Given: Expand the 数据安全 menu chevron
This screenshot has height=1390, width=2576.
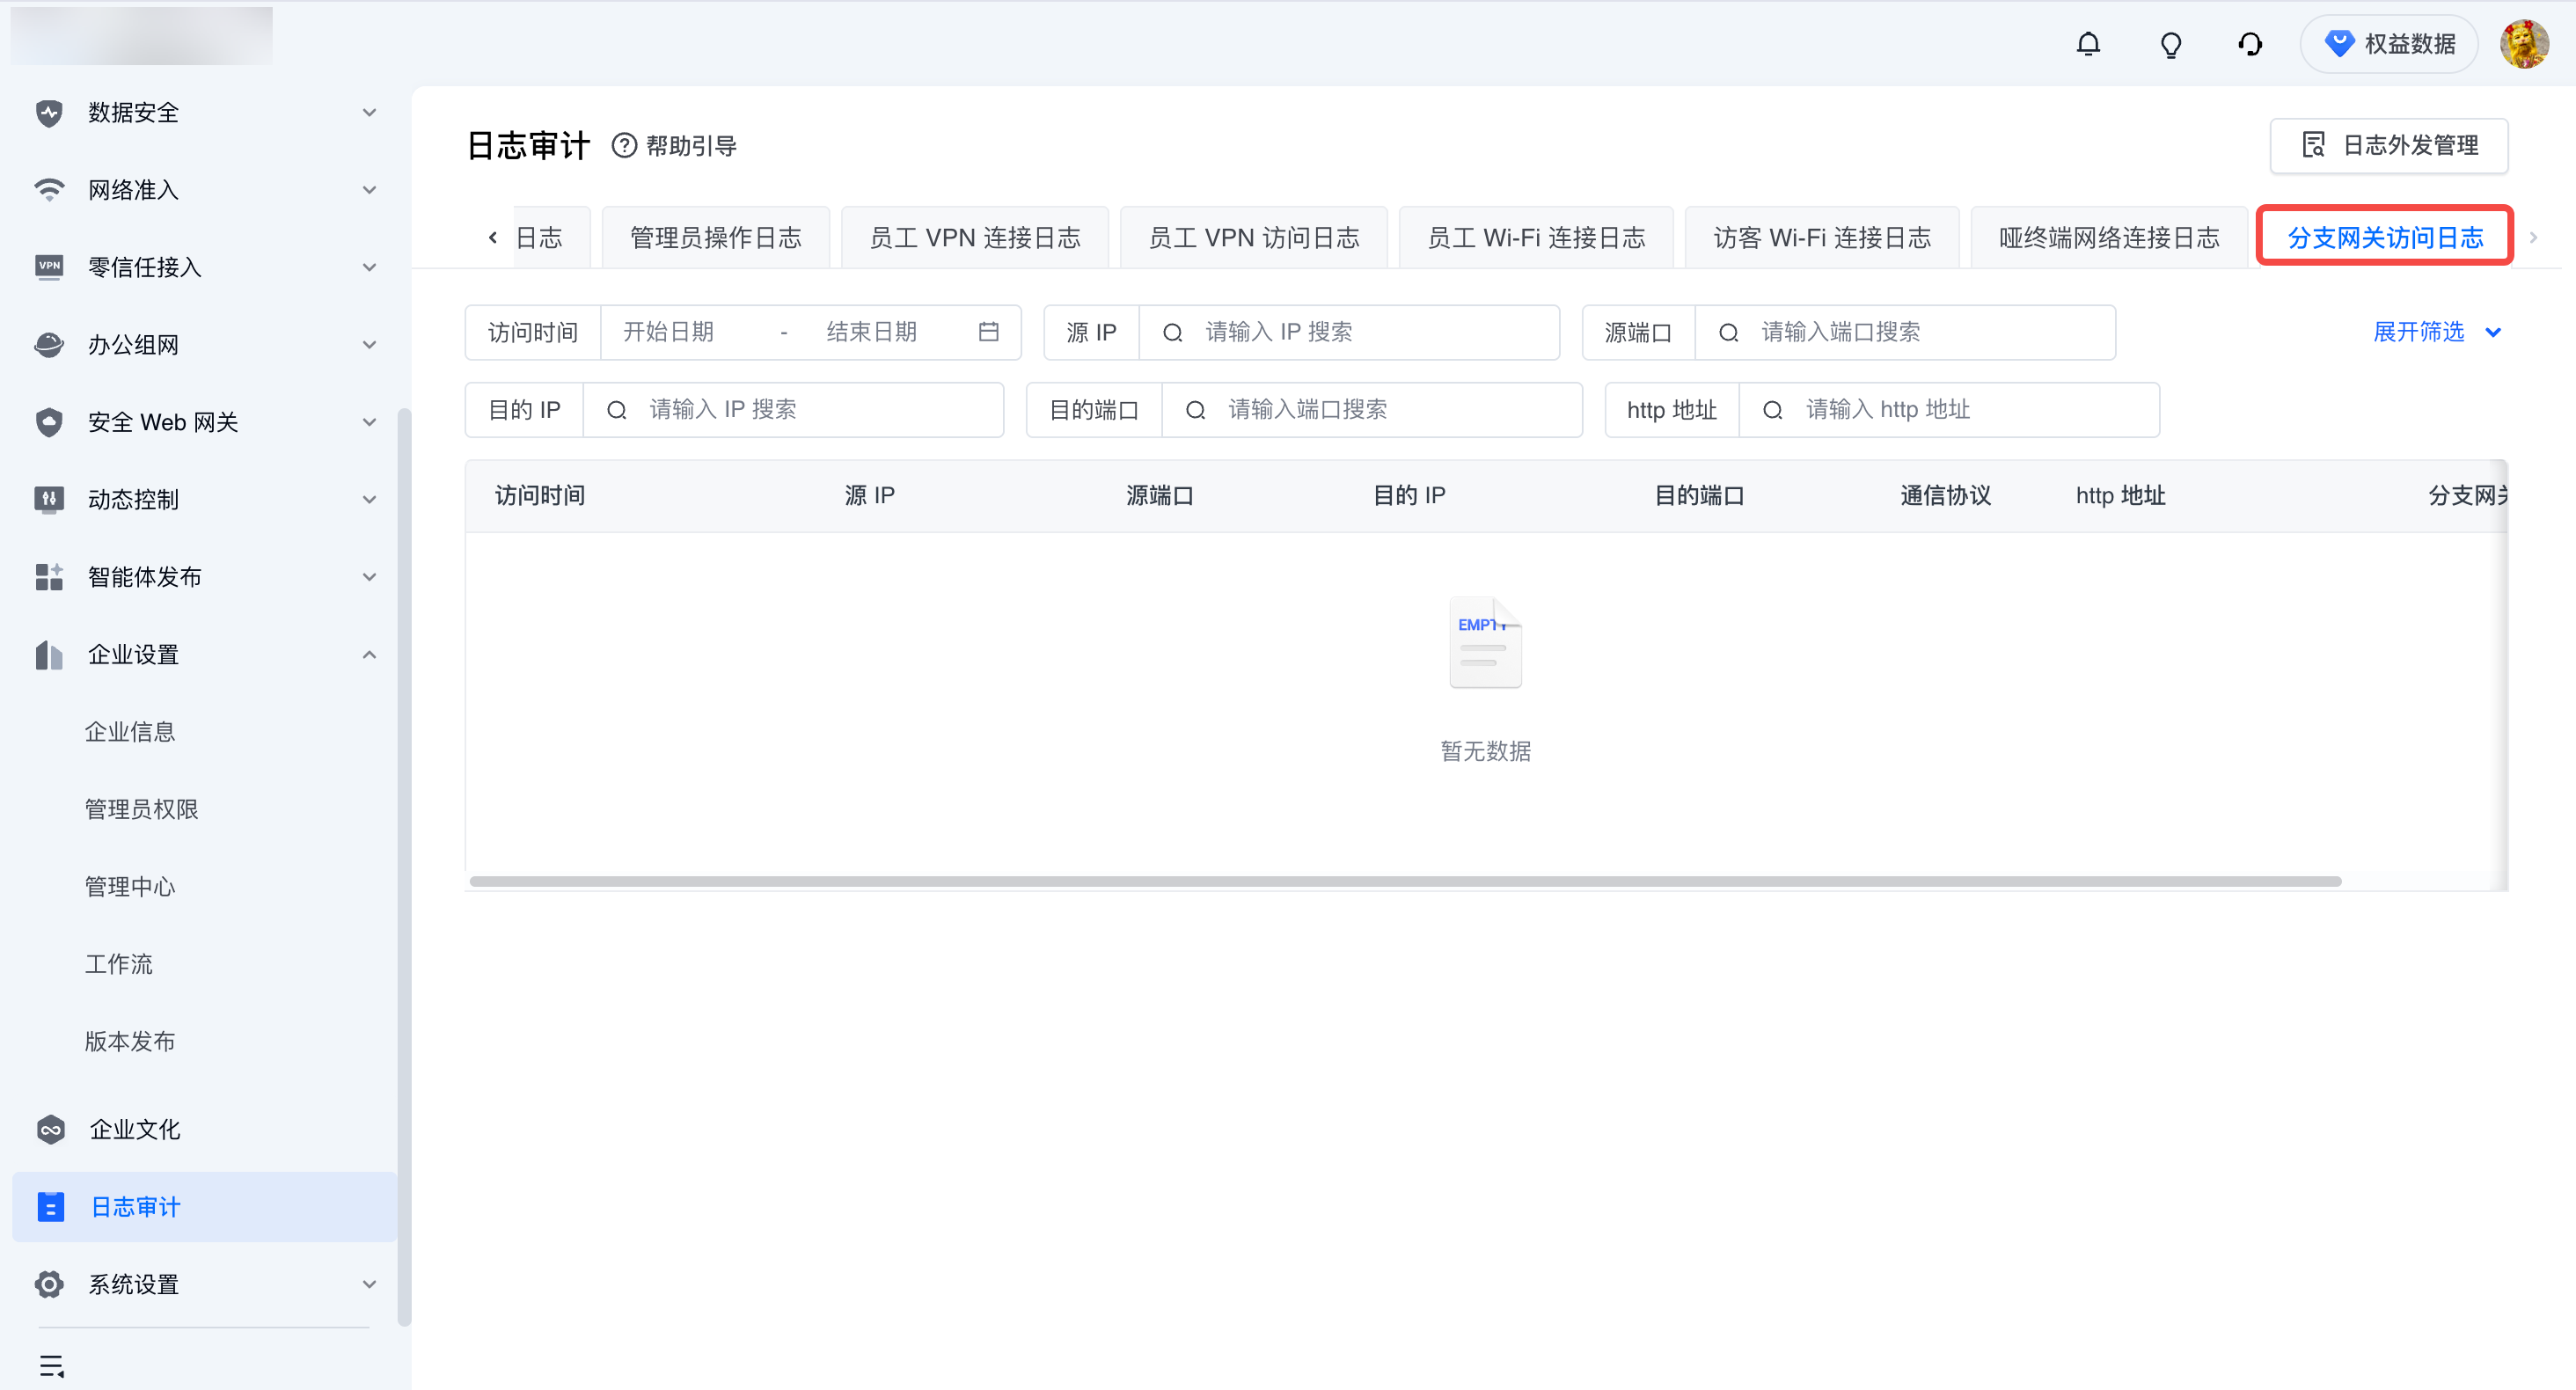Looking at the screenshot, I should [369, 113].
